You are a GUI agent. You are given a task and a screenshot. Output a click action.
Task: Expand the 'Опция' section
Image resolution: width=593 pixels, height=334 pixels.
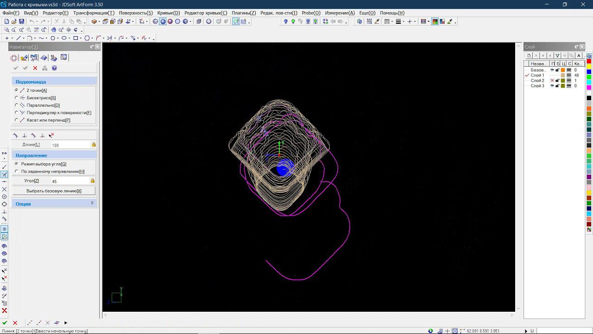(92, 203)
